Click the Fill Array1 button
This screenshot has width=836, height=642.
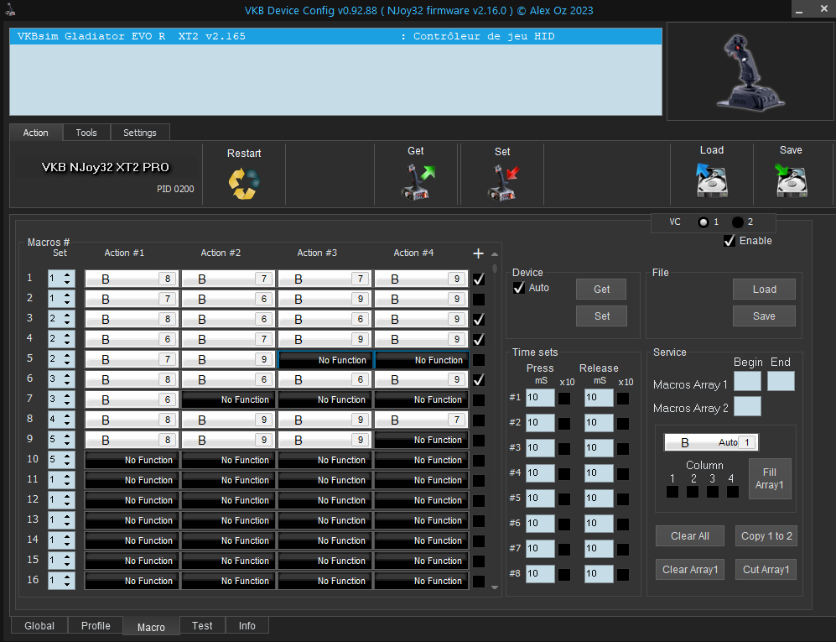(770, 478)
